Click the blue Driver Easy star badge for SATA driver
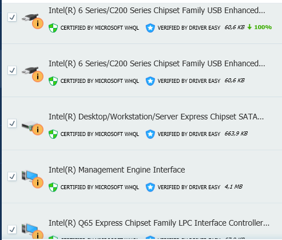The image size is (282, 240). [x=150, y=134]
